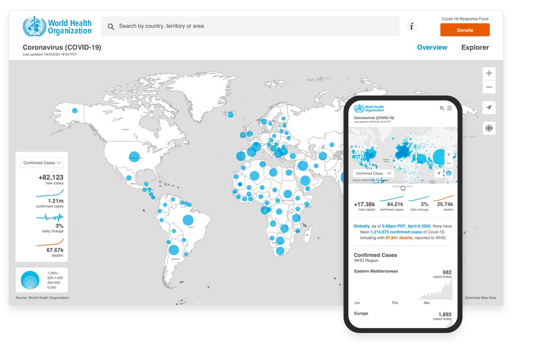Switch to the Explorer tab
Screen dimensions: 534x348
click(475, 47)
